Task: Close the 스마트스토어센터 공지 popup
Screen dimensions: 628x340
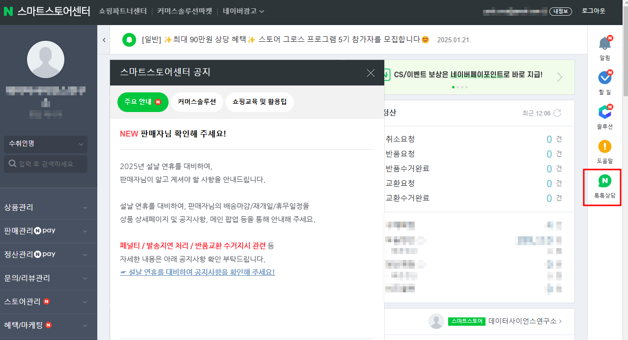Action: point(371,73)
